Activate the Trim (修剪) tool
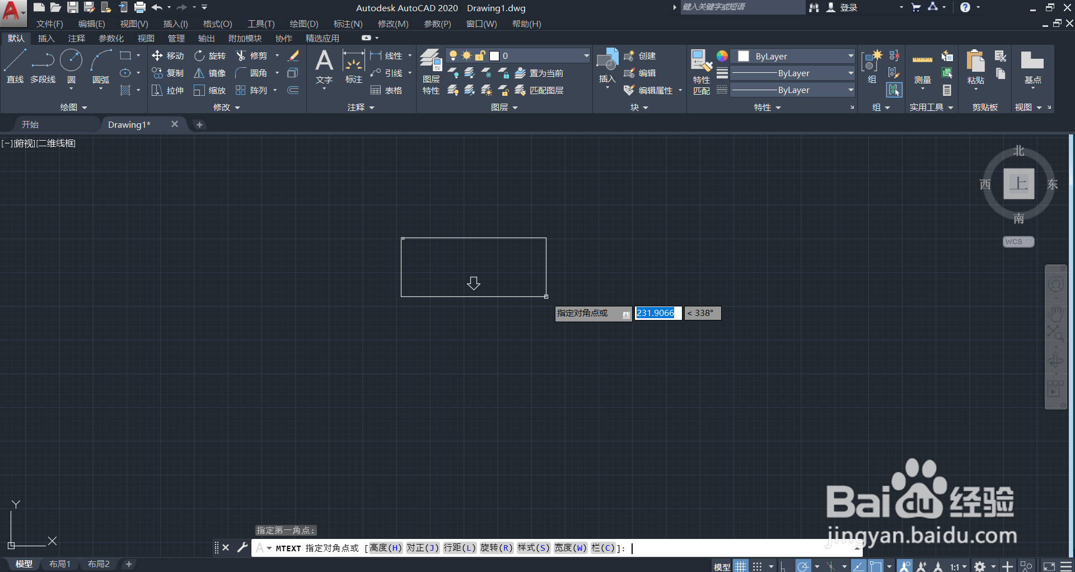Screen dimensions: 1075x572 pos(251,55)
